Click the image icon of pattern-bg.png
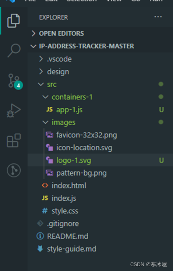Image resolution: width=173 pixels, height=271 pixels. (49, 173)
